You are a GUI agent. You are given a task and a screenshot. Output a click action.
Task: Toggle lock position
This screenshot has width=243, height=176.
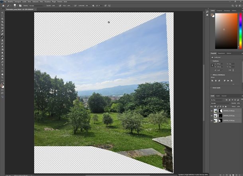pyautogui.click(x=220, y=106)
